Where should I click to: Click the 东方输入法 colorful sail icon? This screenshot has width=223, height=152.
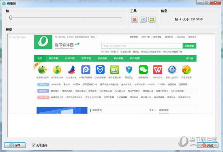(71, 70)
